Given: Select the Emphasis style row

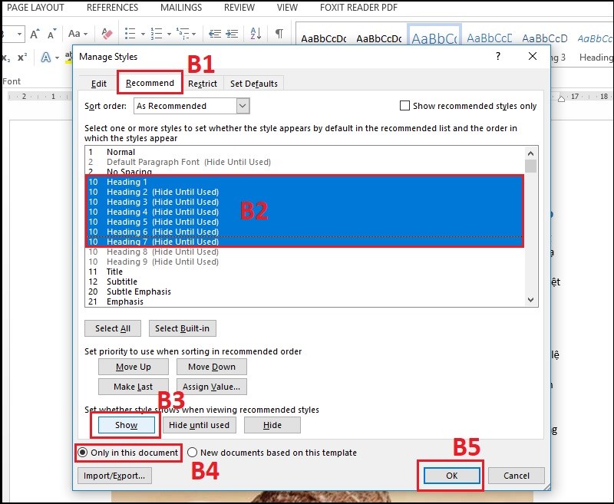Looking at the screenshot, I should [x=305, y=301].
